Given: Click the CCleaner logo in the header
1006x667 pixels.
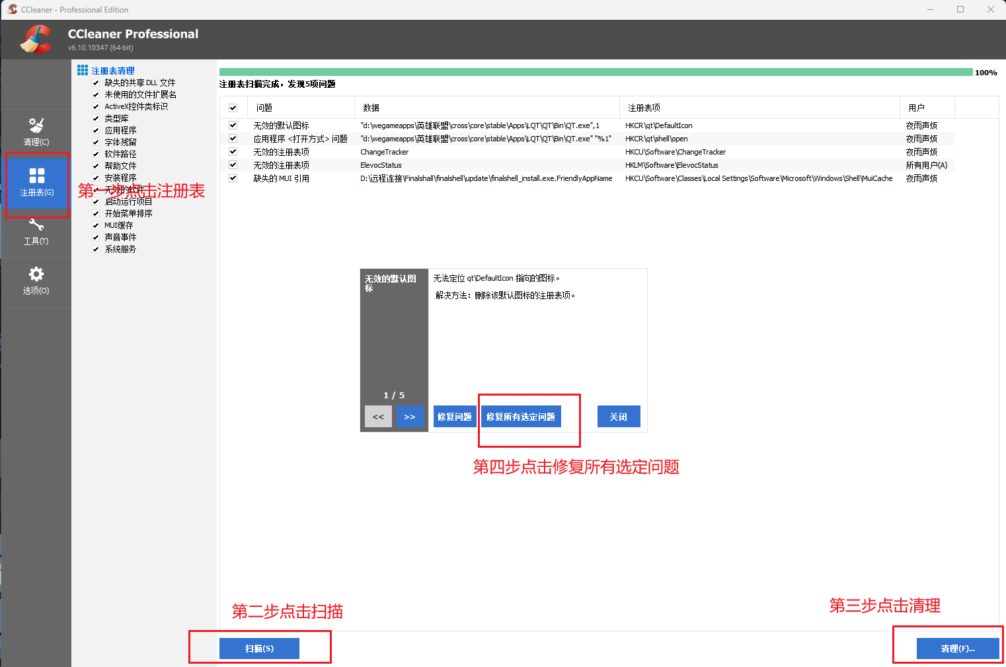Looking at the screenshot, I should pyautogui.click(x=36, y=40).
